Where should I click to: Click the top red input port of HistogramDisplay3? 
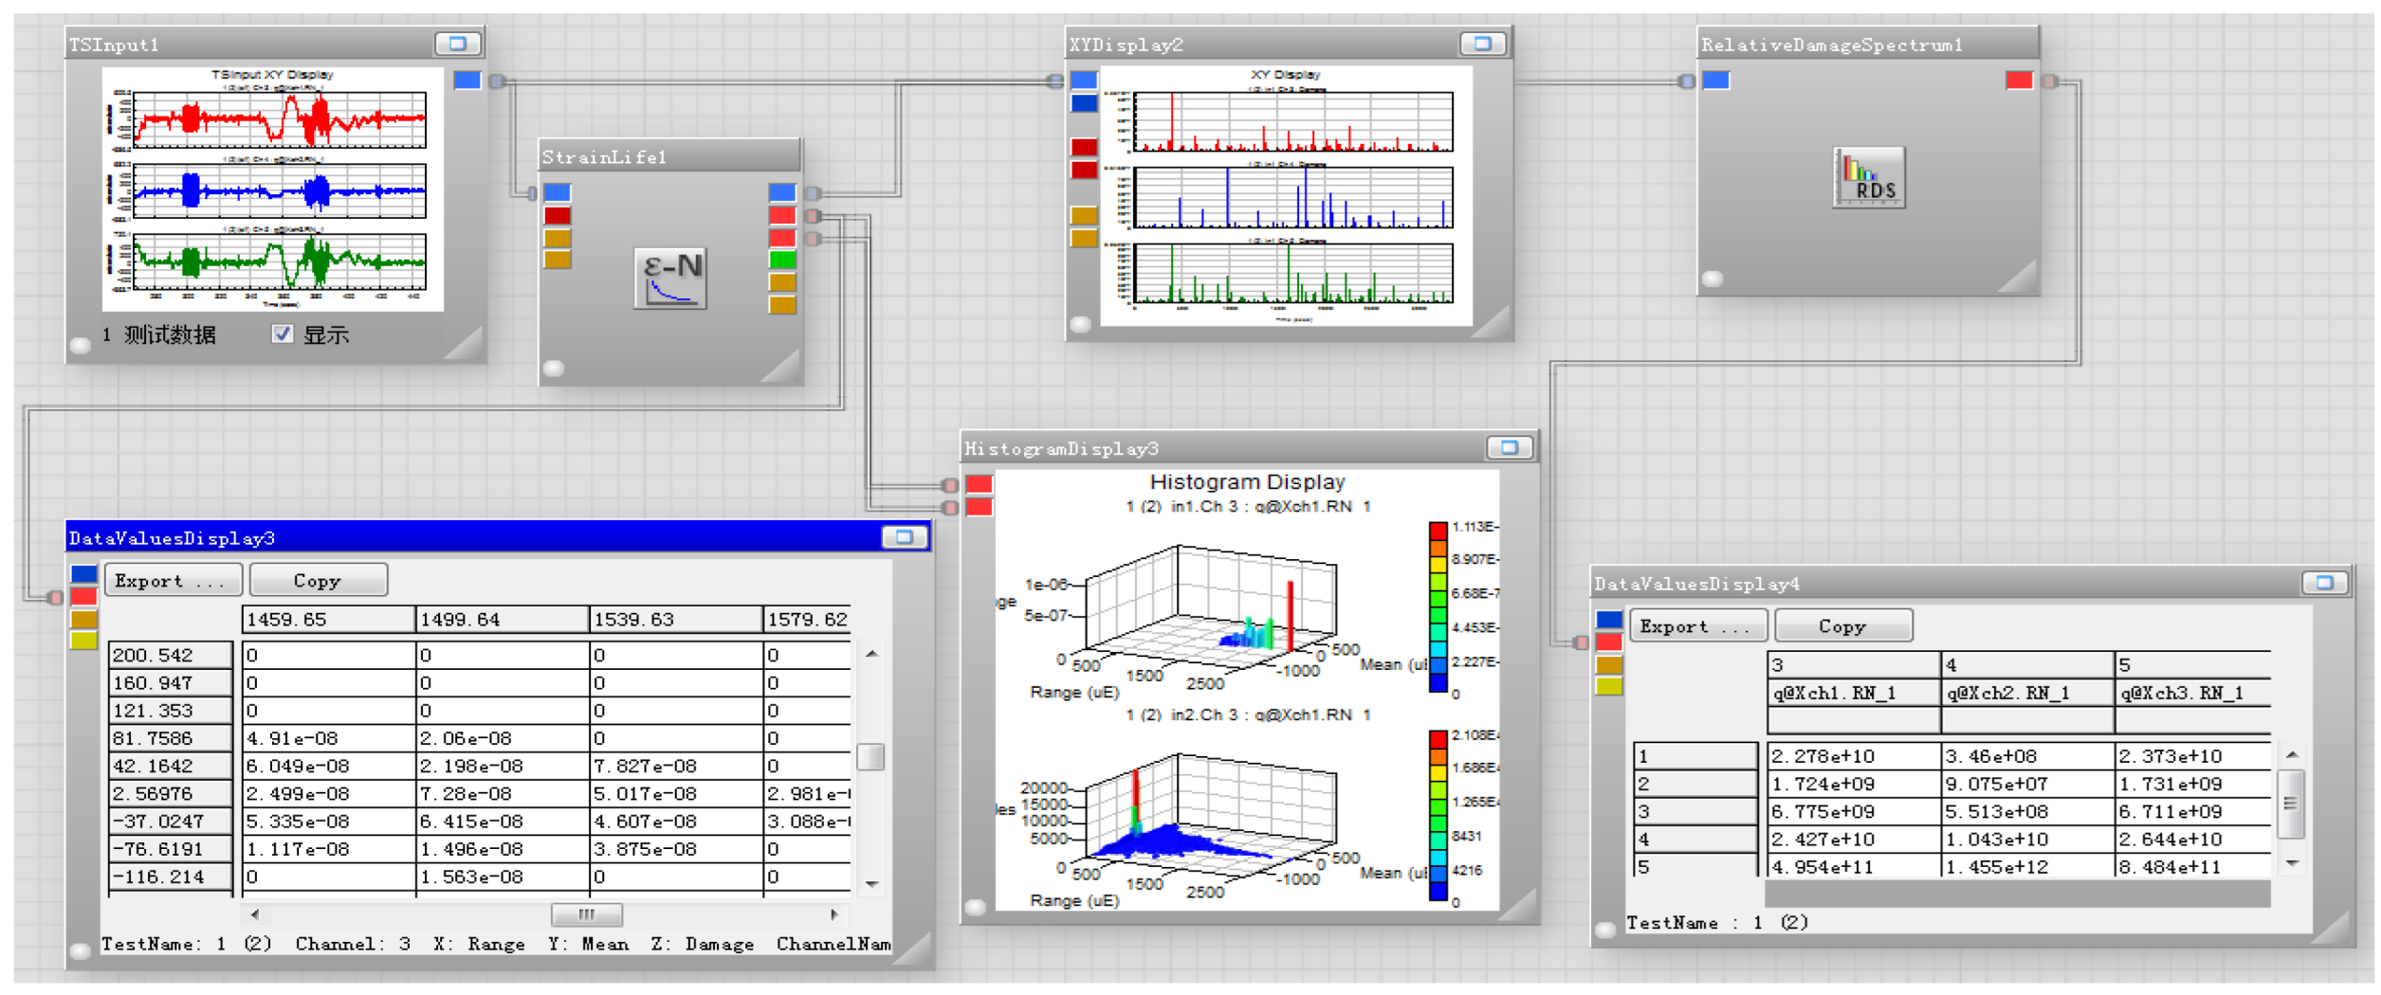pos(978,484)
